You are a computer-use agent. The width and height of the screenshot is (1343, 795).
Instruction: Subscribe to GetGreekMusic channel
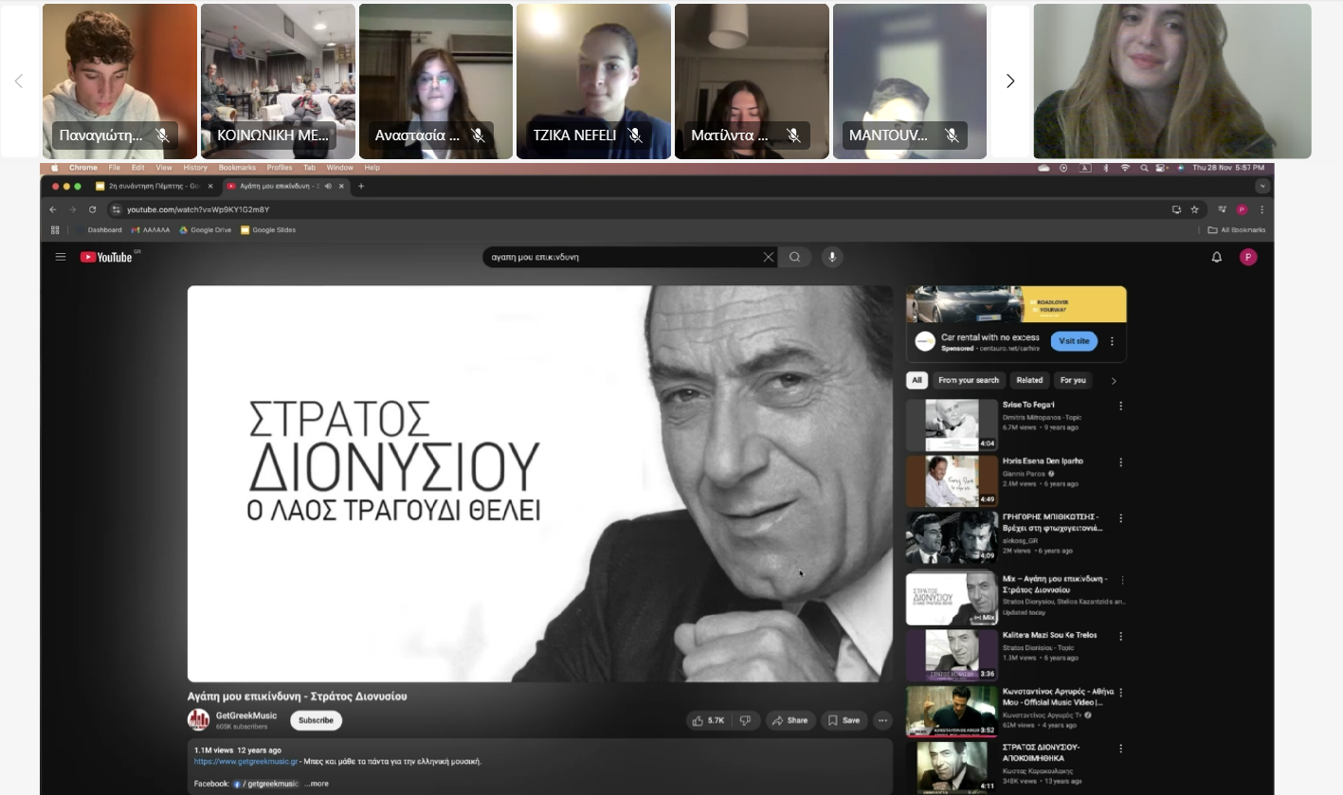click(x=316, y=720)
